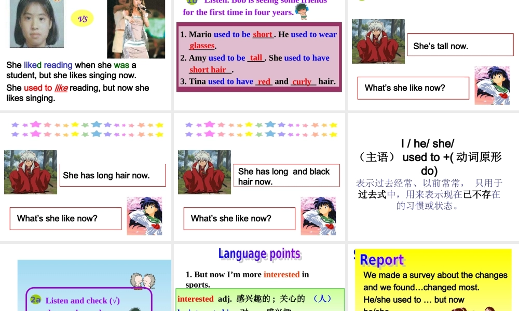
Task: Select line '1. Mario used to be short'
Action: (227, 34)
